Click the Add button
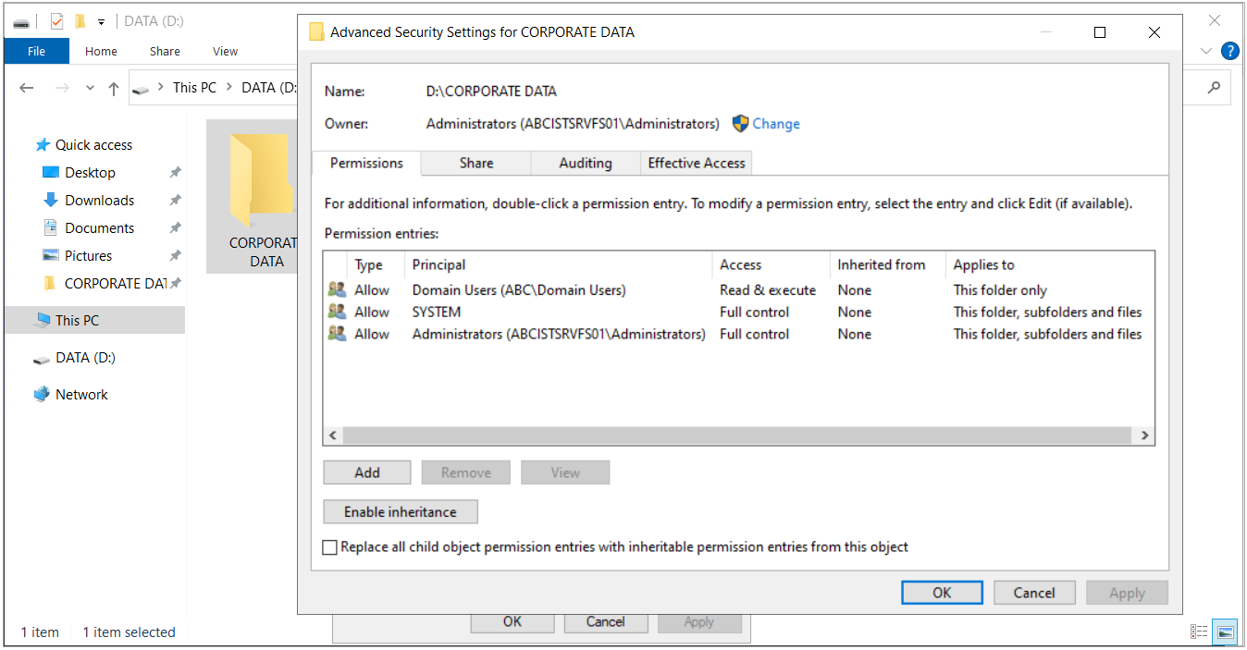This screenshot has height=650, width=1247. (367, 472)
